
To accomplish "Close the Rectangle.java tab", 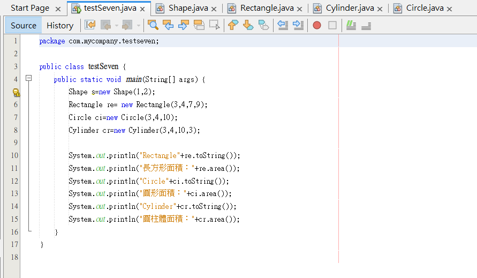I will point(300,9).
